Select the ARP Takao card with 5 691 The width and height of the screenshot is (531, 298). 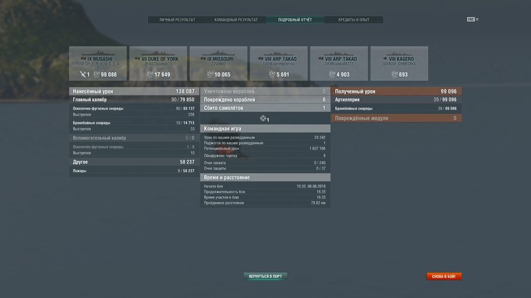click(x=279, y=64)
